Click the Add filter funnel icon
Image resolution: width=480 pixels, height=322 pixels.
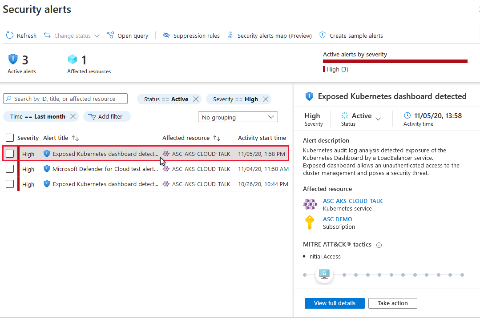92,116
